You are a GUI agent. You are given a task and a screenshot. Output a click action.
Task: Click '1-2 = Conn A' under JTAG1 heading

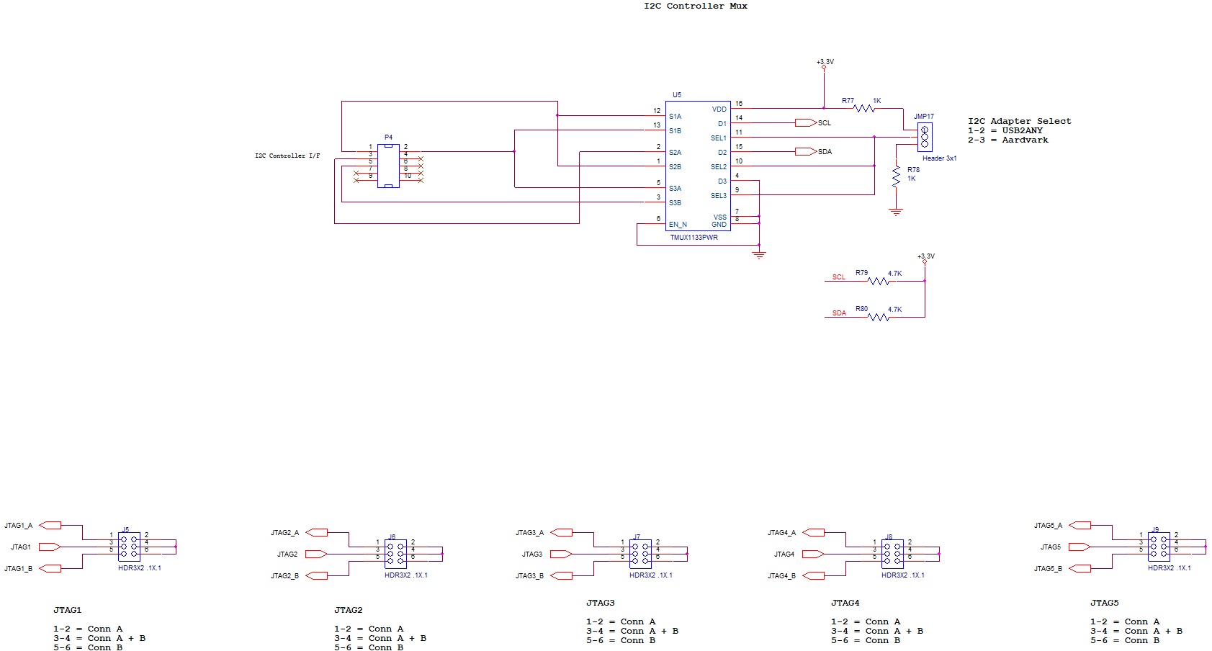click(88, 629)
